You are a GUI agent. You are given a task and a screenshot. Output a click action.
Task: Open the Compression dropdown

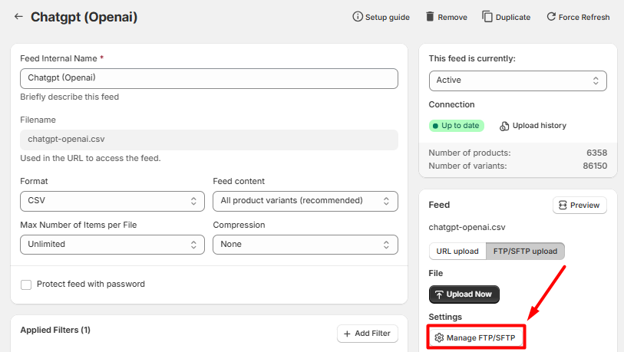pyautogui.click(x=305, y=245)
